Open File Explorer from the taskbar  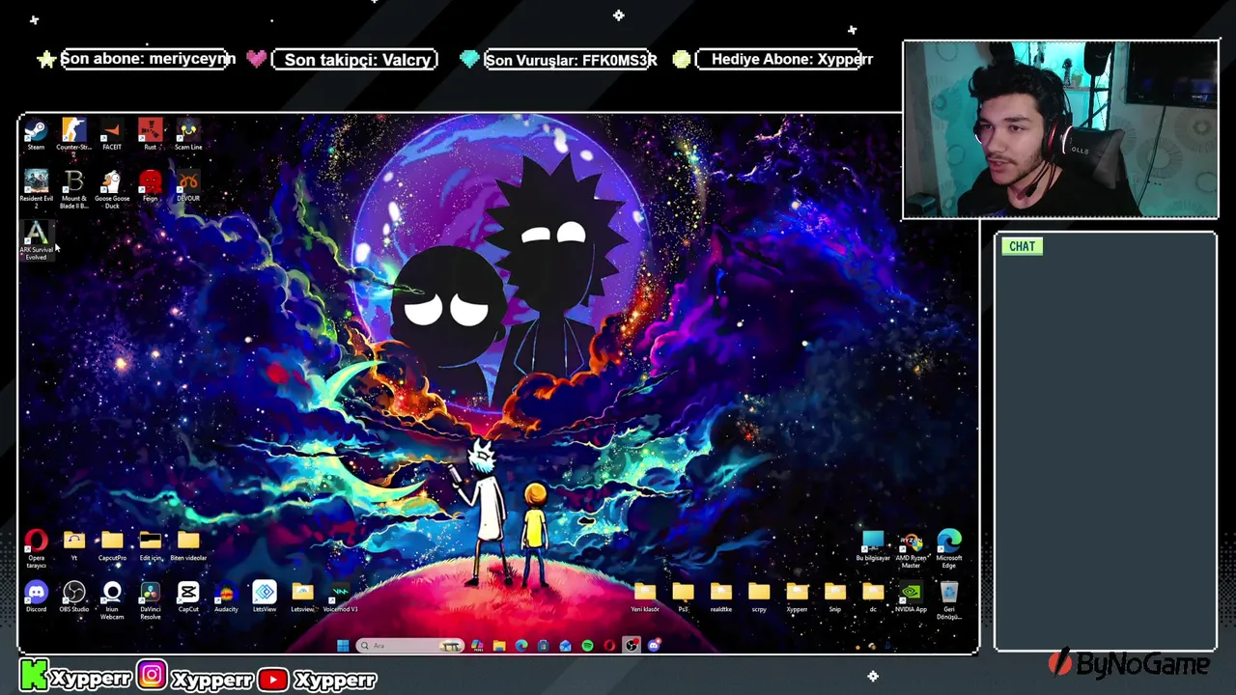pos(499,645)
